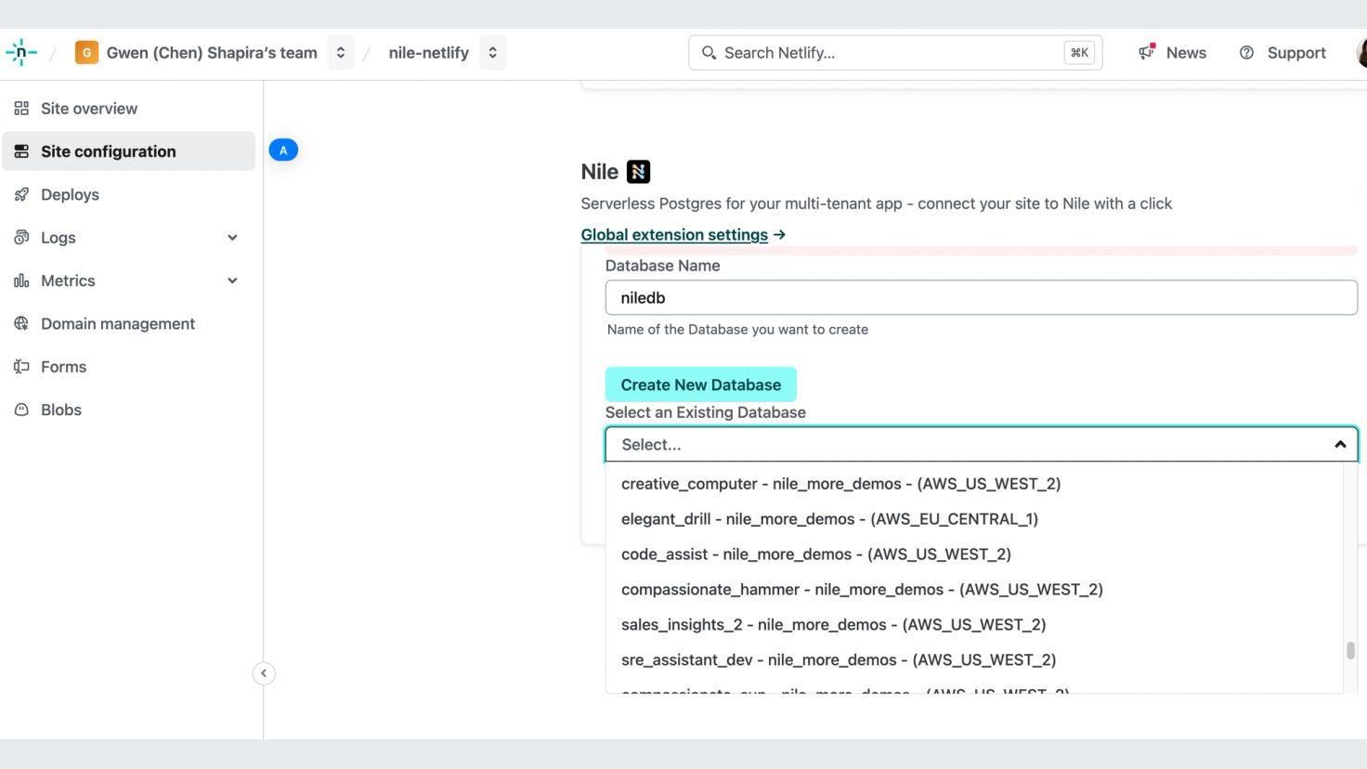The image size is (1367, 769).
Task: Click the Domain management globe icon
Action: point(21,323)
